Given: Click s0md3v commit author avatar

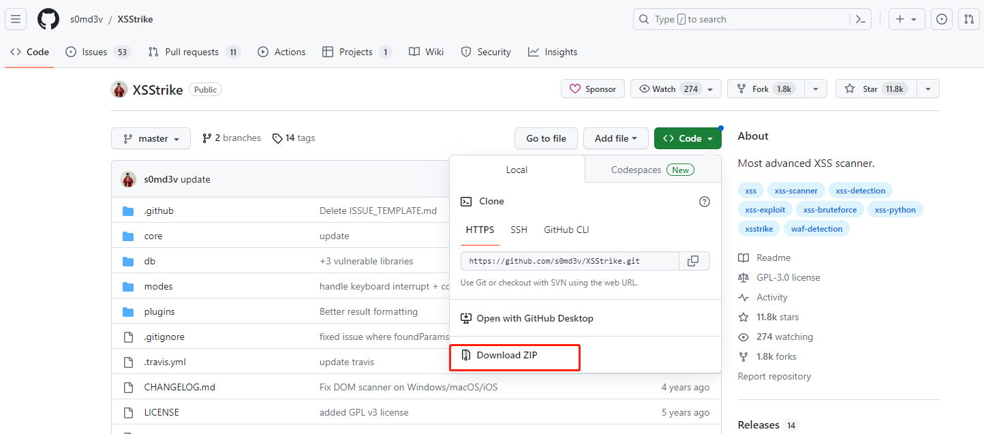Looking at the screenshot, I should [x=129, y=179].
